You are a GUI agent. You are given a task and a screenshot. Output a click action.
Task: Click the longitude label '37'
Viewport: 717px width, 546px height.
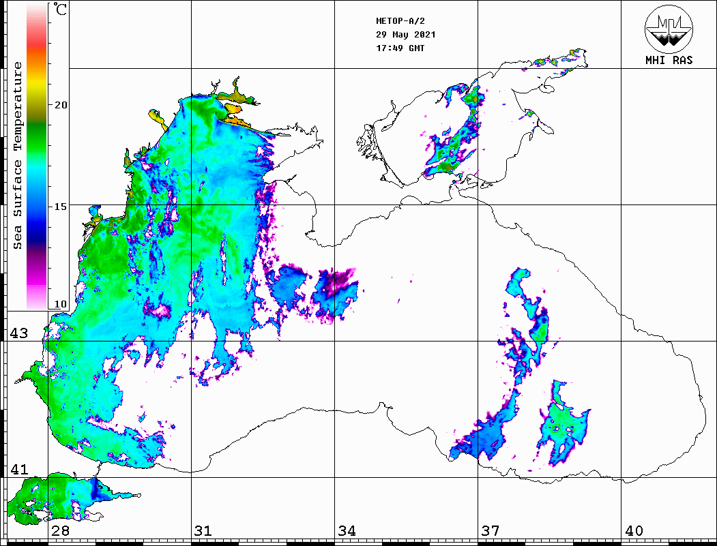491,531
